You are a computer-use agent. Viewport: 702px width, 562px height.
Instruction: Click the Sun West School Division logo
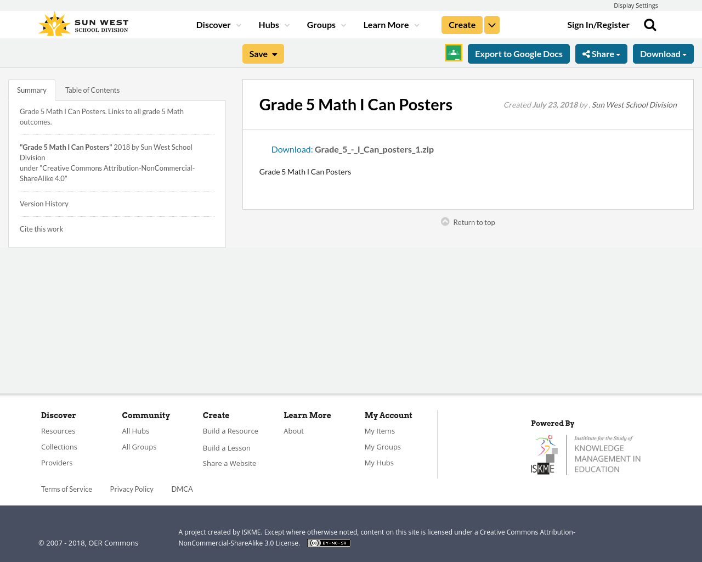pos(82,23)
